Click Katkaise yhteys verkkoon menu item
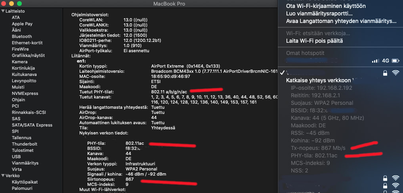 (x=319, y=80)
